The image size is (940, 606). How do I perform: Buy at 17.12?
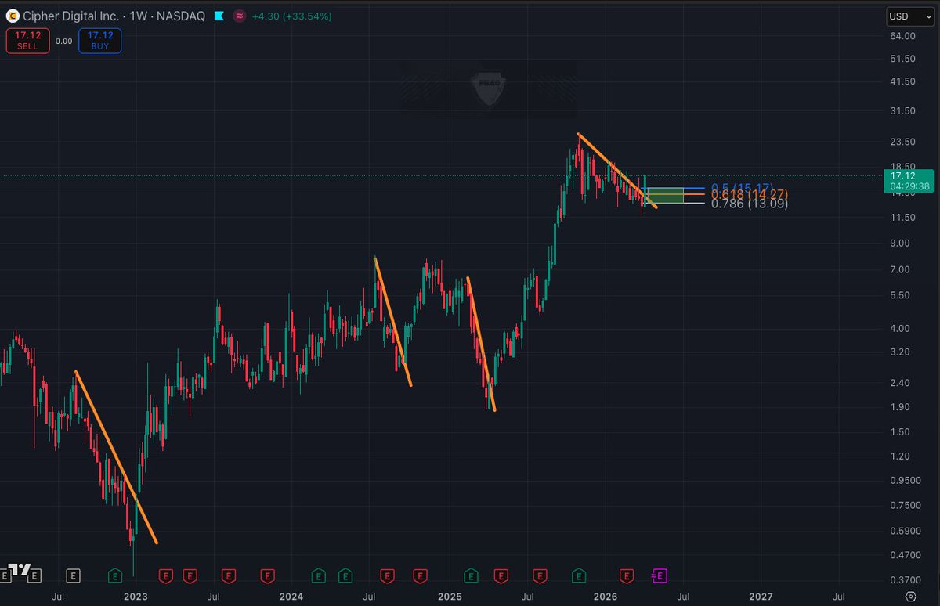pos(99,41)
